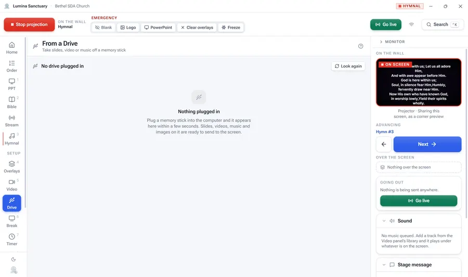The image size is (468, 277).
Task: Open the Hymn #3 link
Action: click(x=385, y=131)
